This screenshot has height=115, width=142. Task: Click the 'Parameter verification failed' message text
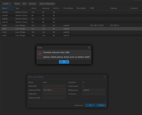click(57, 52)
